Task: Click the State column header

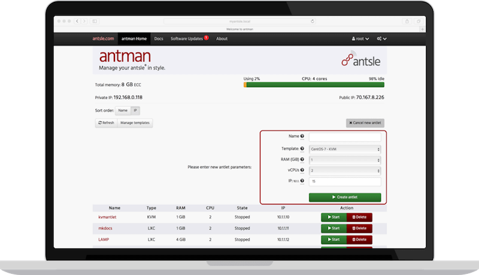Action: [x=242, y=208]
